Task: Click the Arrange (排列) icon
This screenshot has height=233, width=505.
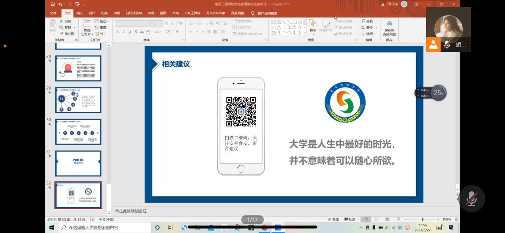Action: click(x=313, y=24)
